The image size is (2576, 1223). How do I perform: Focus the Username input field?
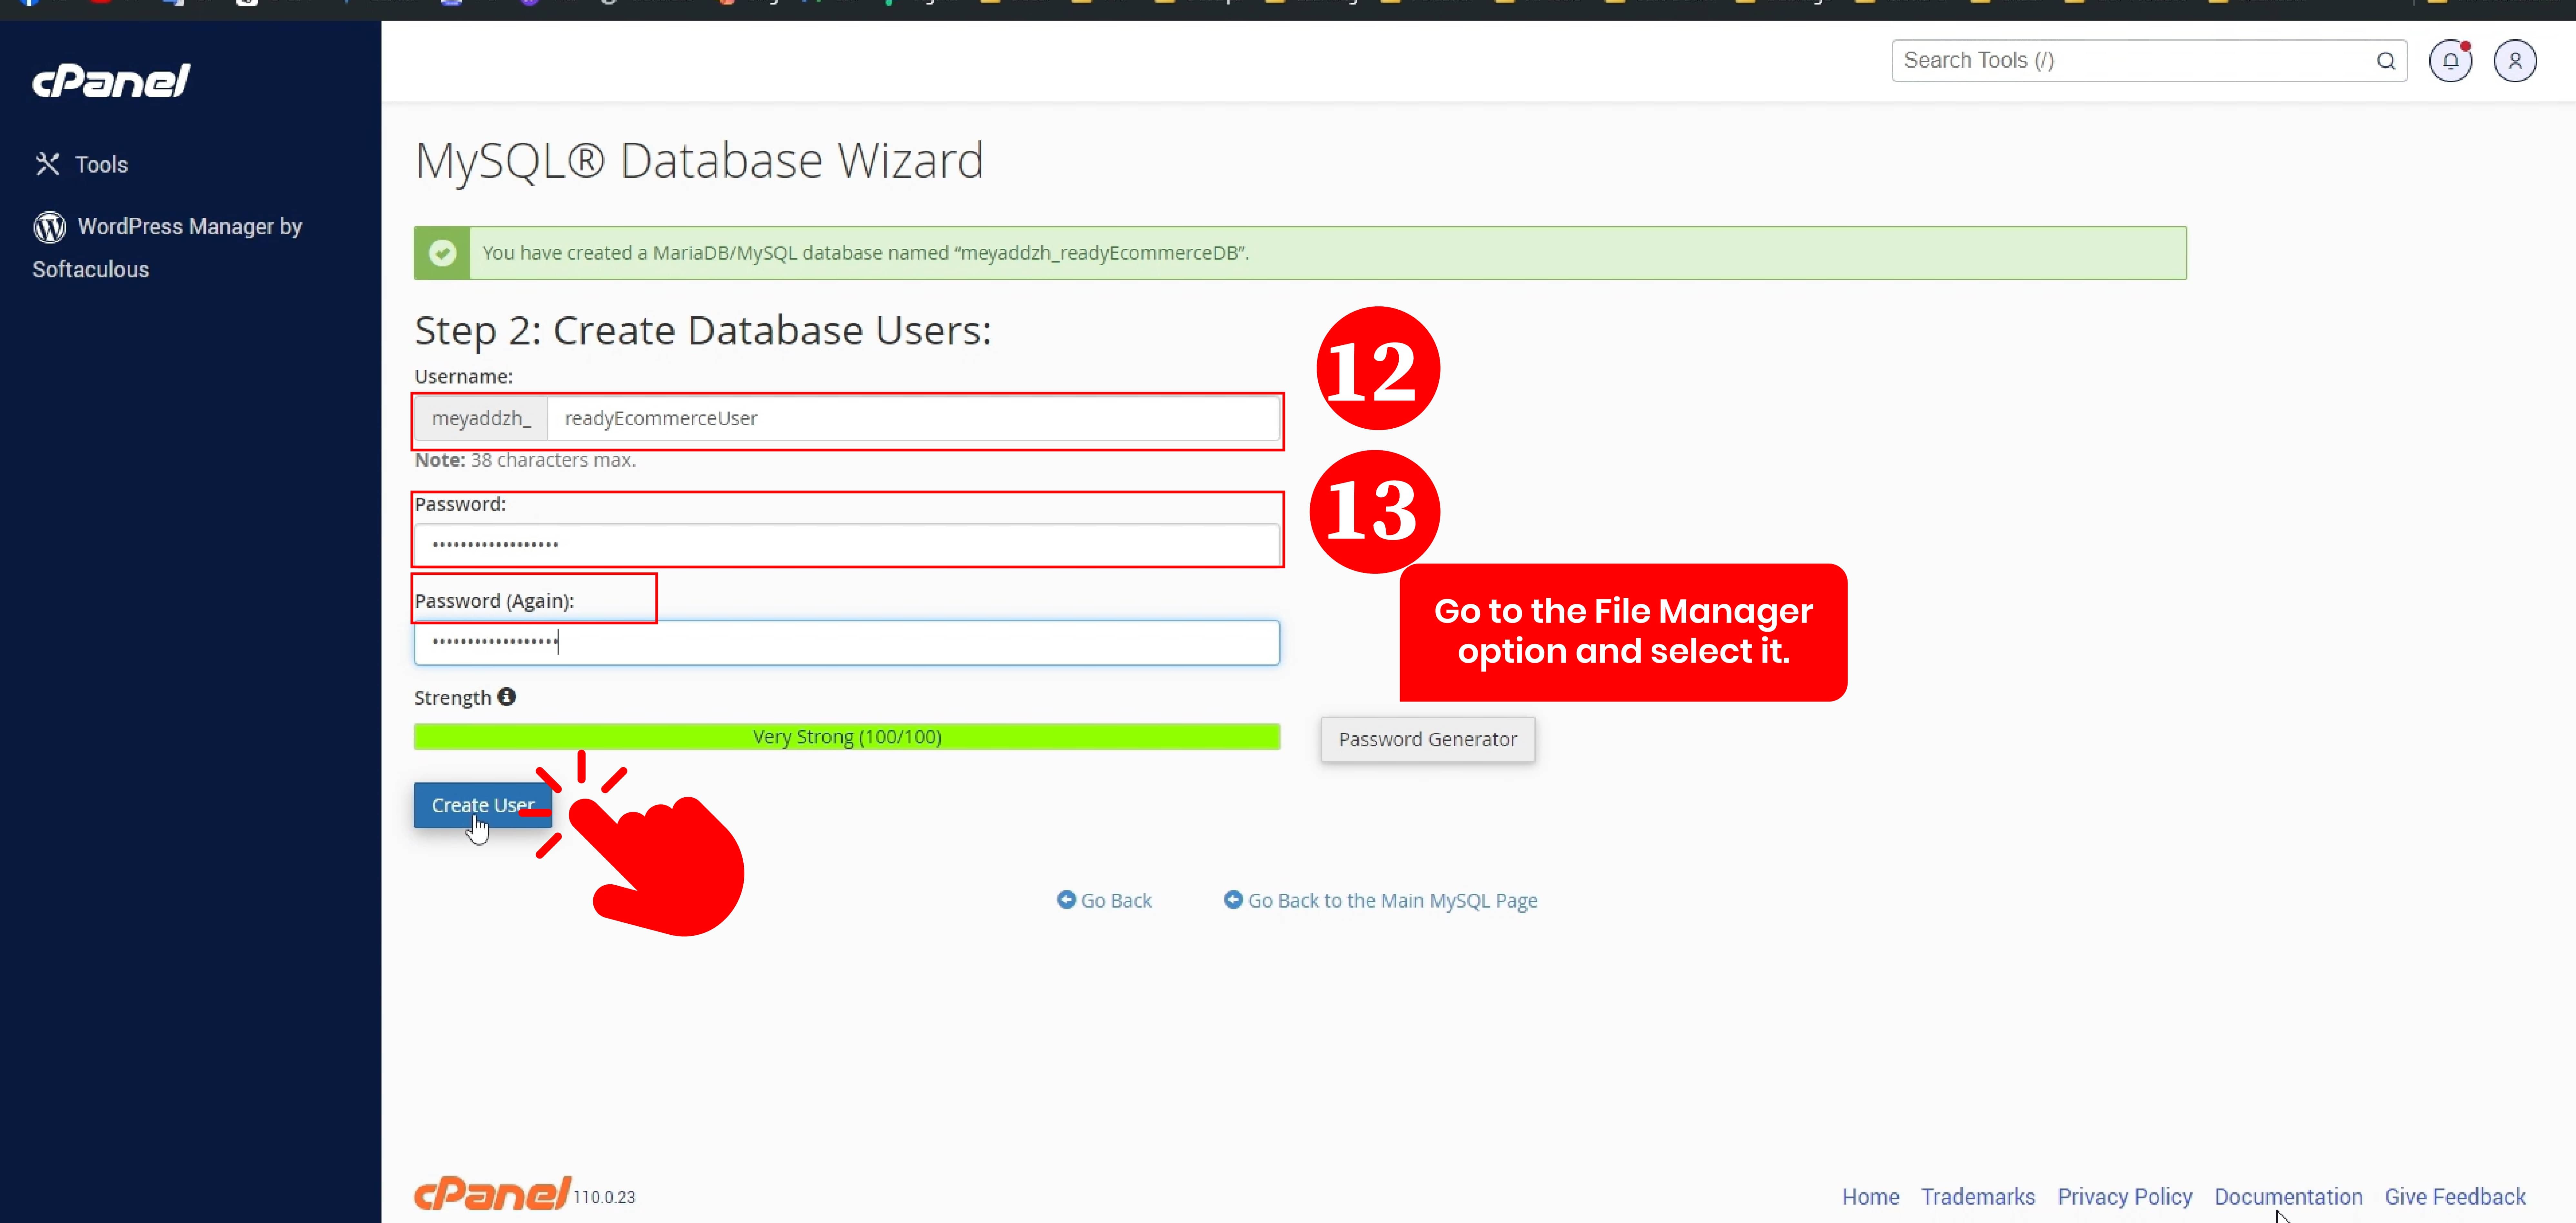[x=912, y=418]
